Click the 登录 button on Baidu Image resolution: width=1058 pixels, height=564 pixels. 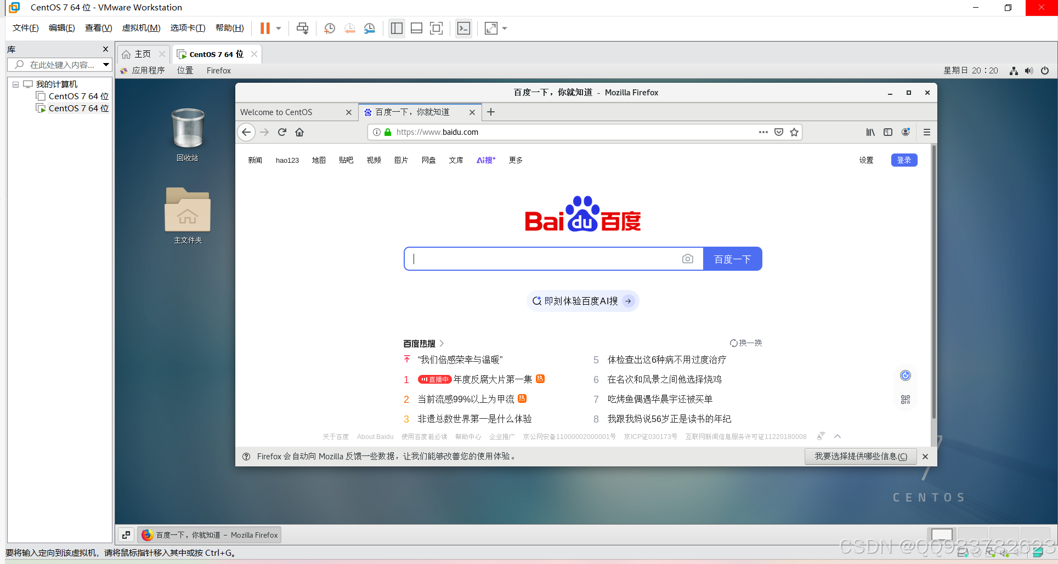(x=904, y=160)
